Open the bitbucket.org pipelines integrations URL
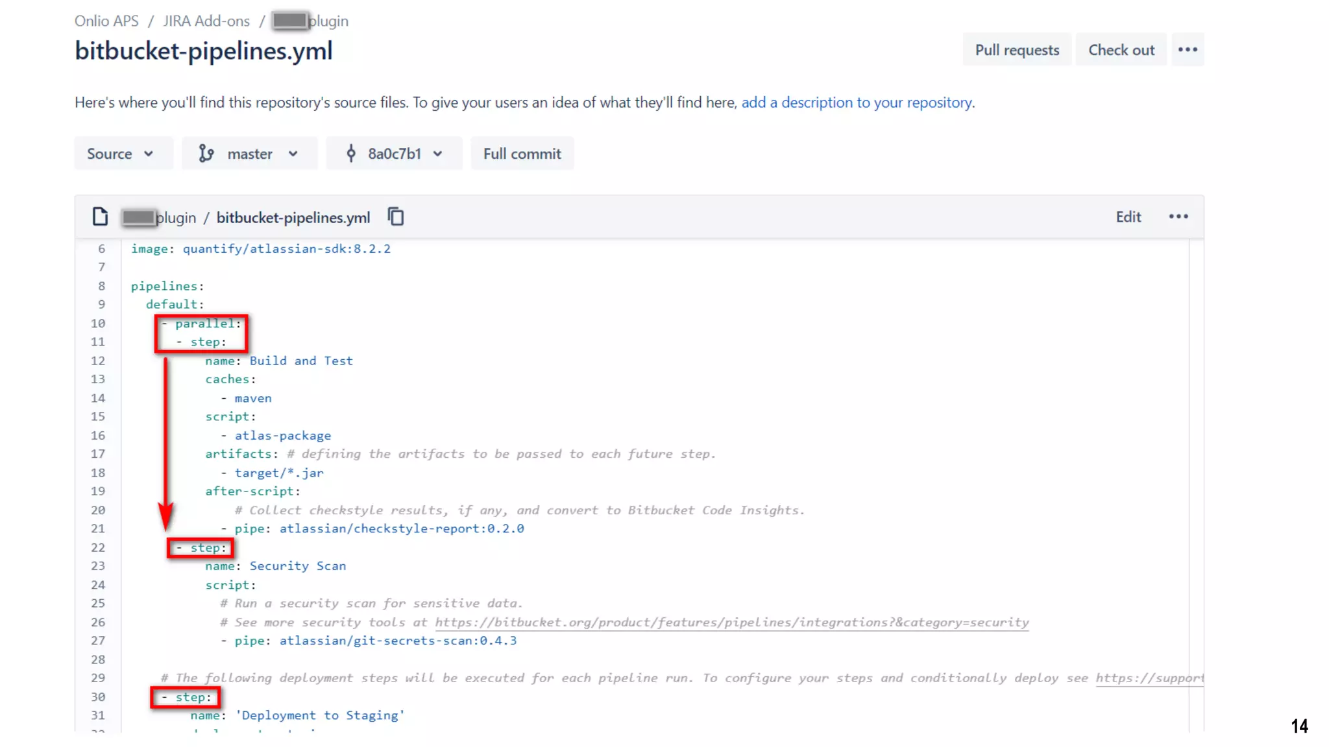Viewport: 1329px width, 747px height. pos(731,622)
